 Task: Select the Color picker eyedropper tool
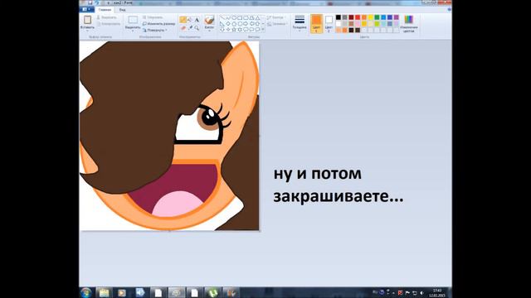(190, 28)
